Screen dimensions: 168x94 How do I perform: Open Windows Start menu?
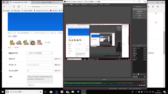tap(3, 92)
